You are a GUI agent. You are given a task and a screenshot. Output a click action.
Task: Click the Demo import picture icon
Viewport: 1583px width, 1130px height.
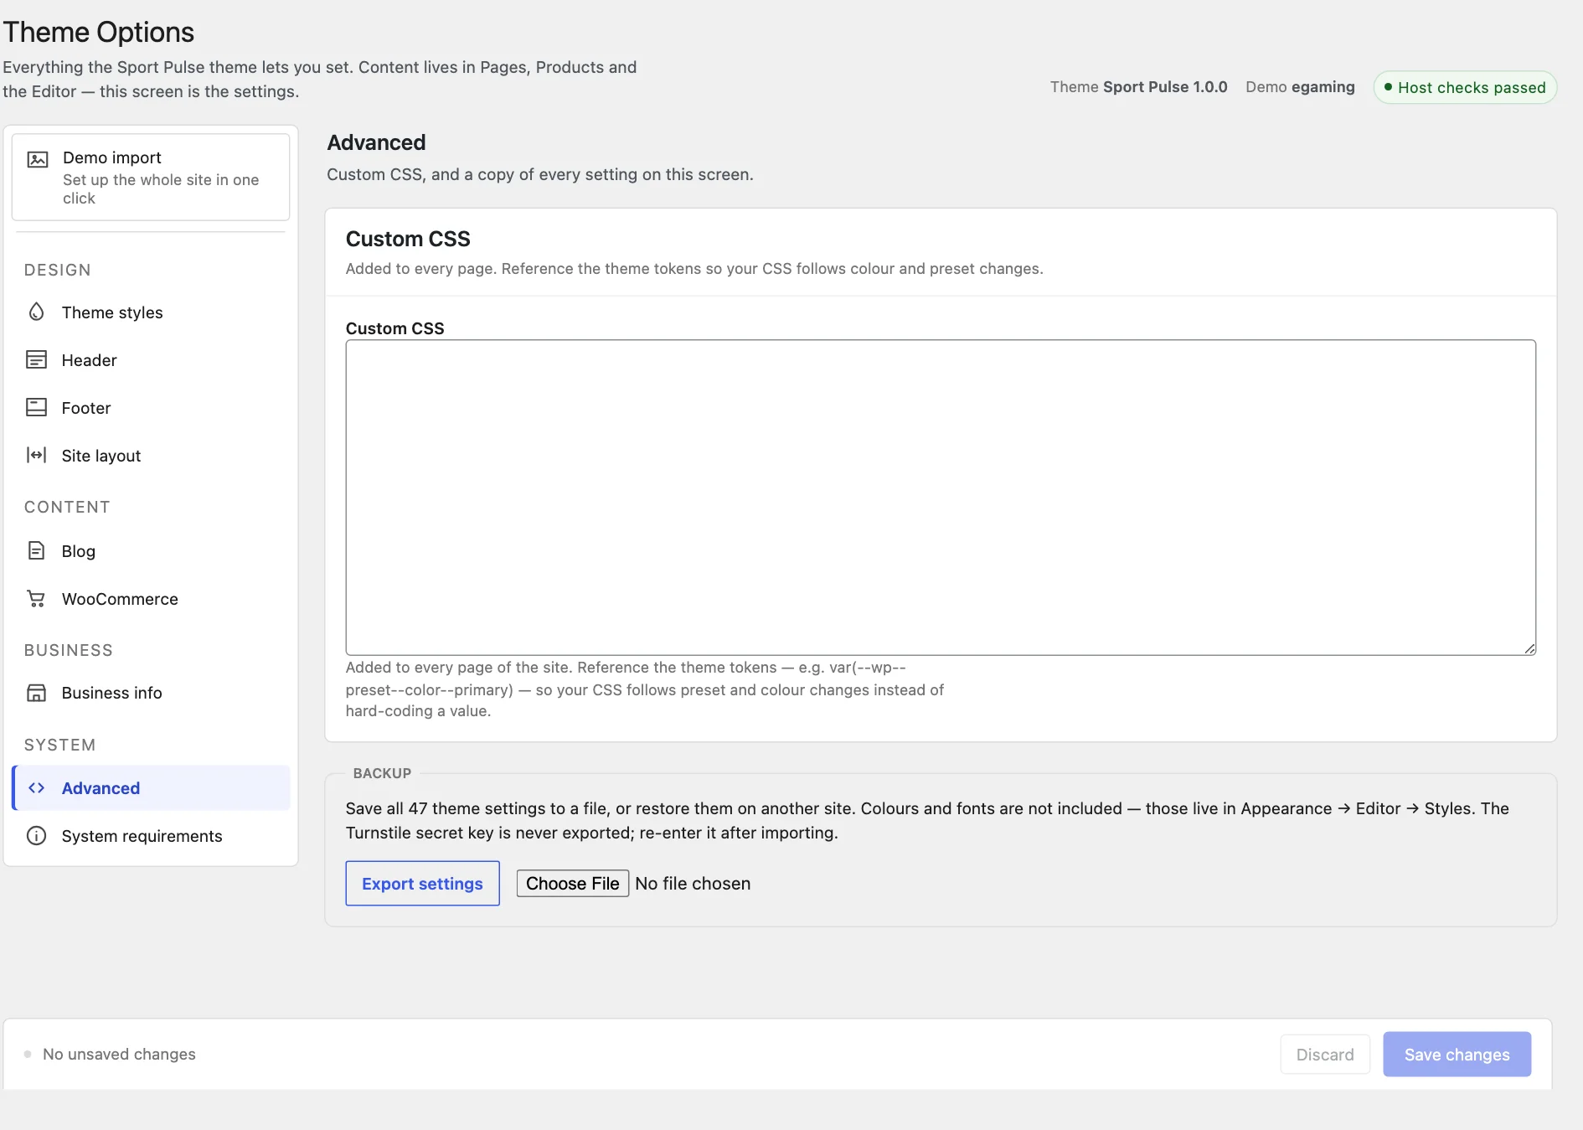[x=38, y=159]
